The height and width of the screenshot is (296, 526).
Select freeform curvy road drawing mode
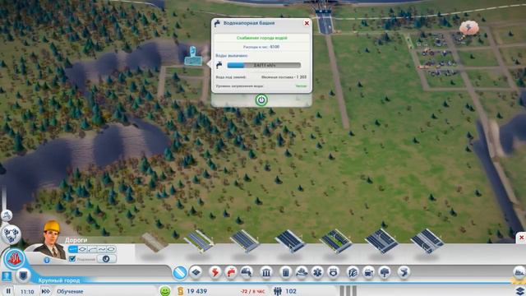[x=102, y=249]
